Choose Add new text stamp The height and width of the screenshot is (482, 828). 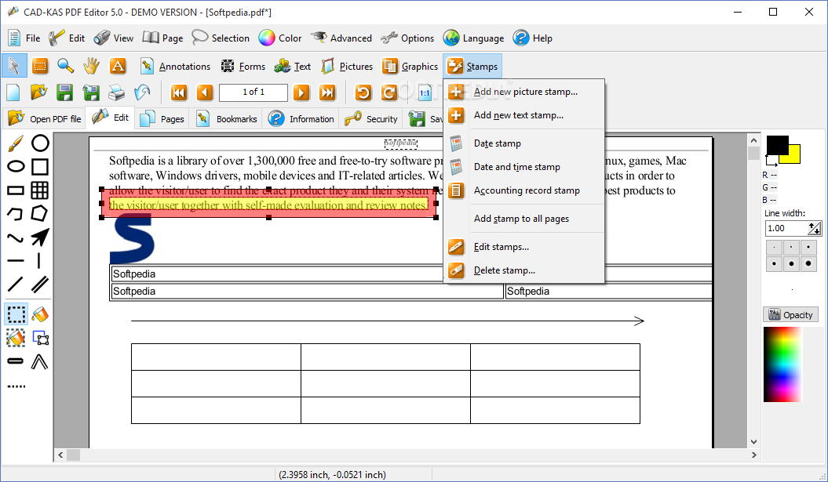click(523, 115)
